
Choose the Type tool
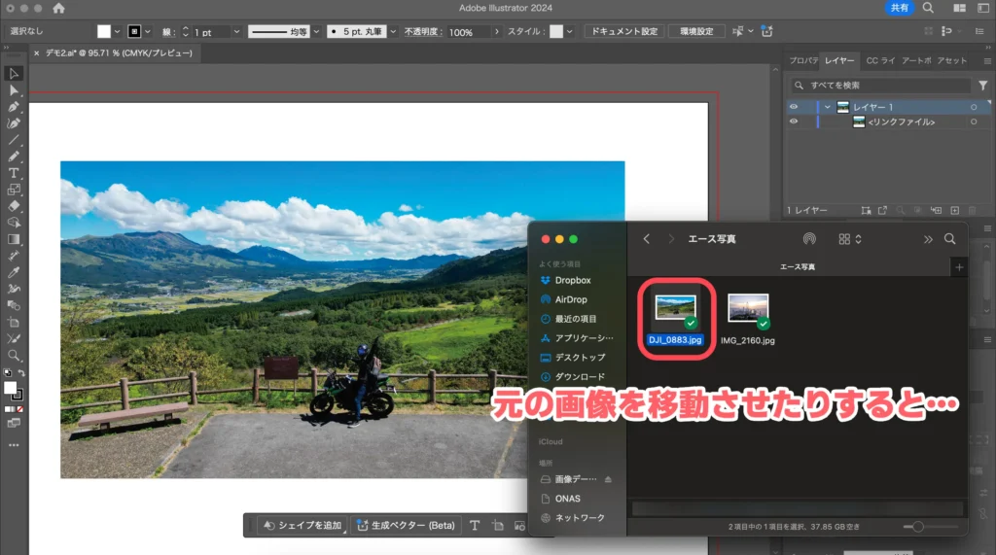point(14,173)
